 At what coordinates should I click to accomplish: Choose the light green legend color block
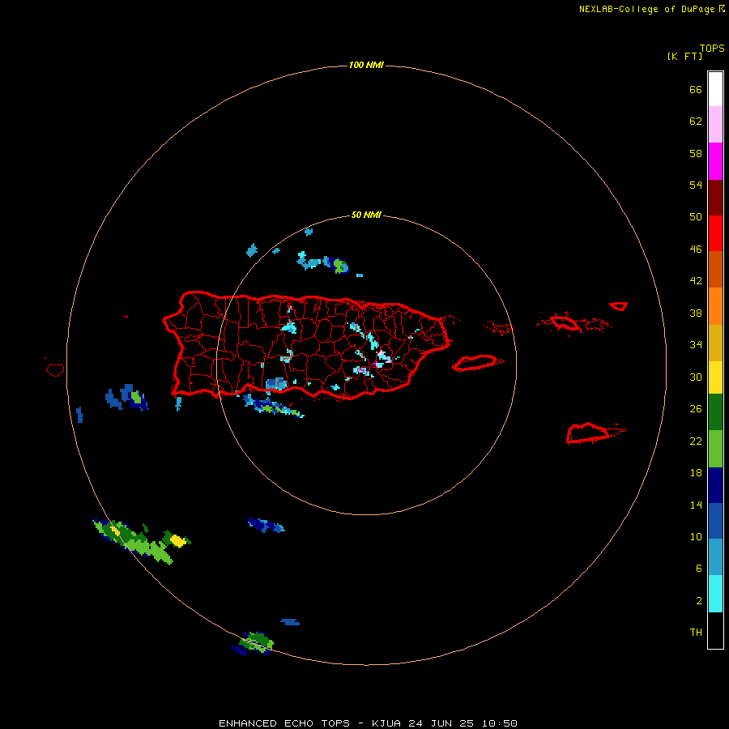click(x=715, y=449)
